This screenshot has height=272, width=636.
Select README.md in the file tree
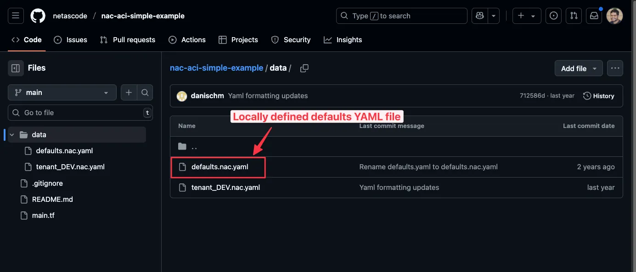point(52,199)
